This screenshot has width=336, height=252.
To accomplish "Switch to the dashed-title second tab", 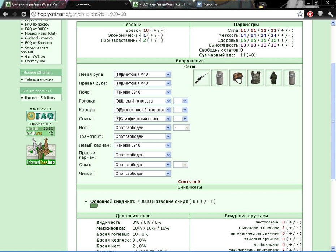I will click(99, 4).
